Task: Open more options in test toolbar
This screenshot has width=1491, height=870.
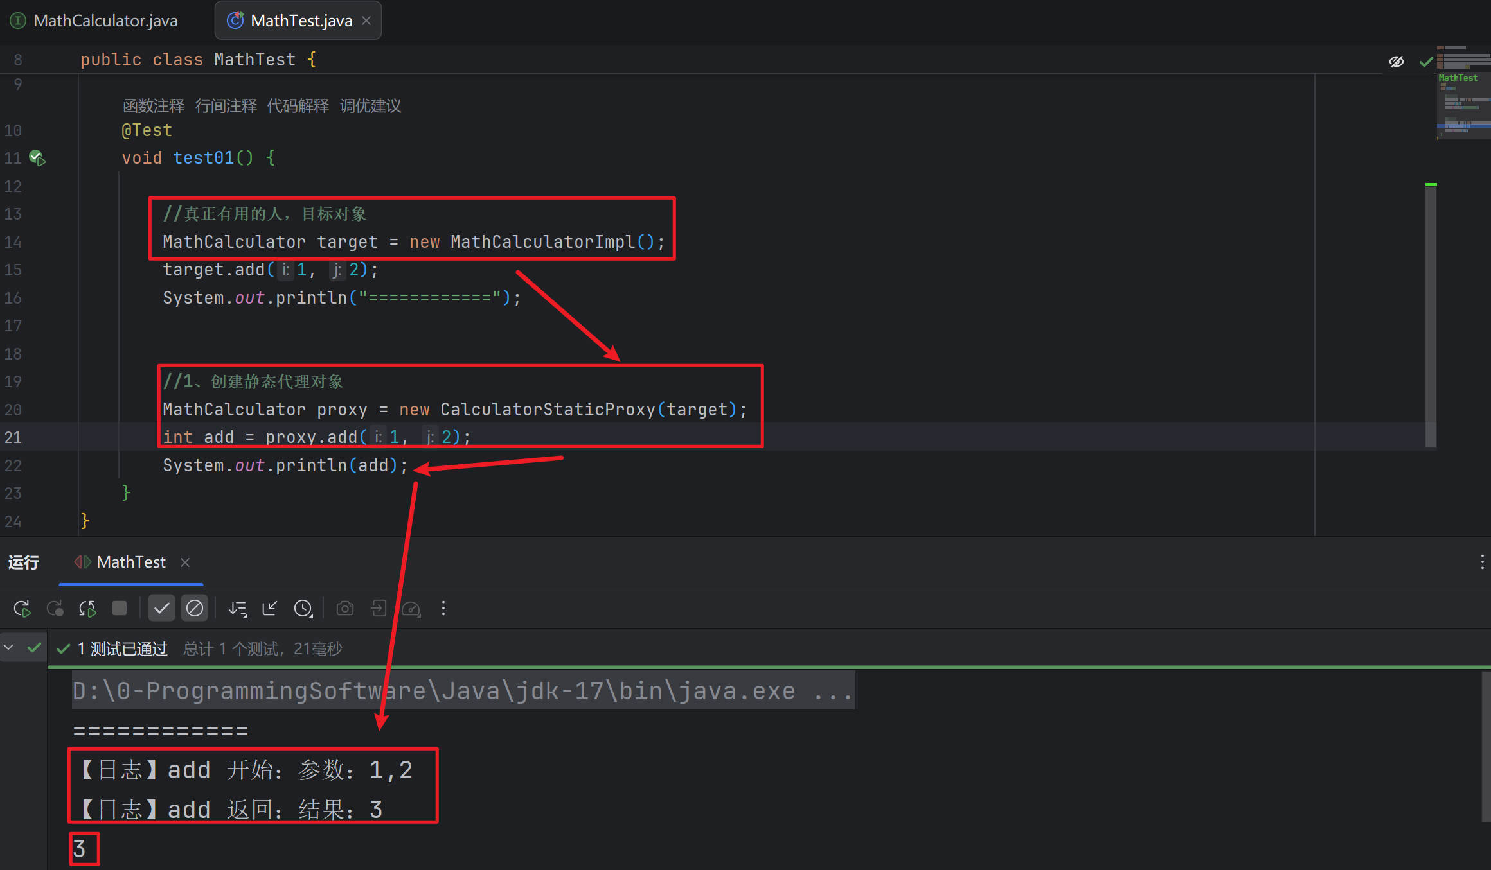Action: 443,608
